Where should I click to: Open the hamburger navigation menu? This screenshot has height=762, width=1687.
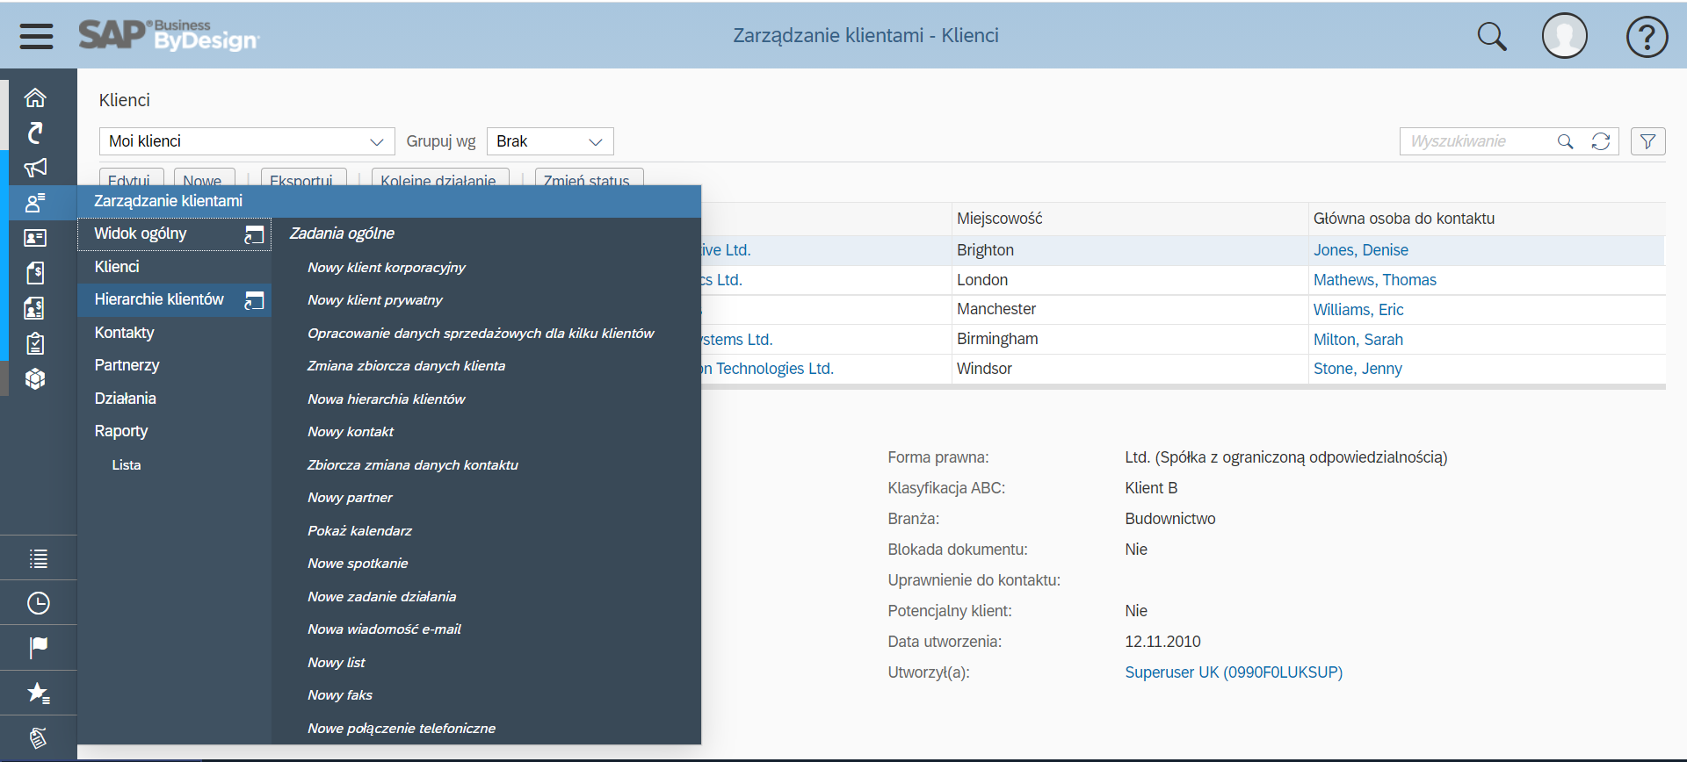point(36,36)
